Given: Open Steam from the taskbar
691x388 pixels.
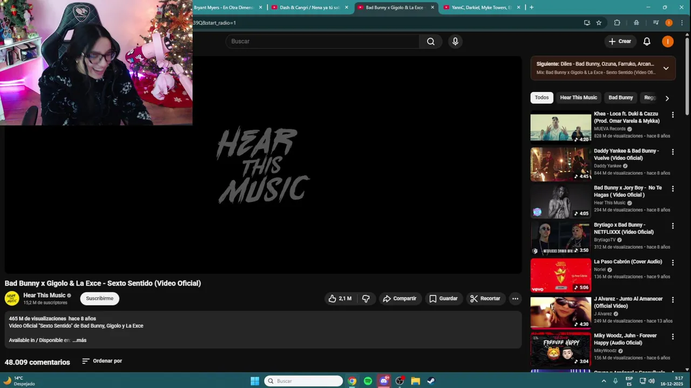Looking at the screenshot, I should tap(431, 381).
